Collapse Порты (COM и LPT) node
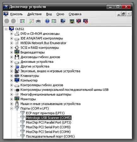The image size is (137, 142). click(11, 109)
